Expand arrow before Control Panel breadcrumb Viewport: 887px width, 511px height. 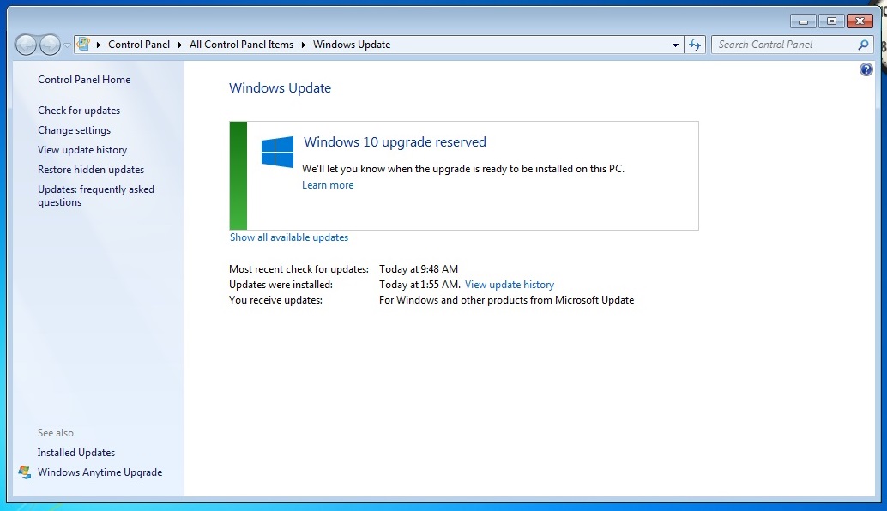pyautogui.click(x=99, y=45)
